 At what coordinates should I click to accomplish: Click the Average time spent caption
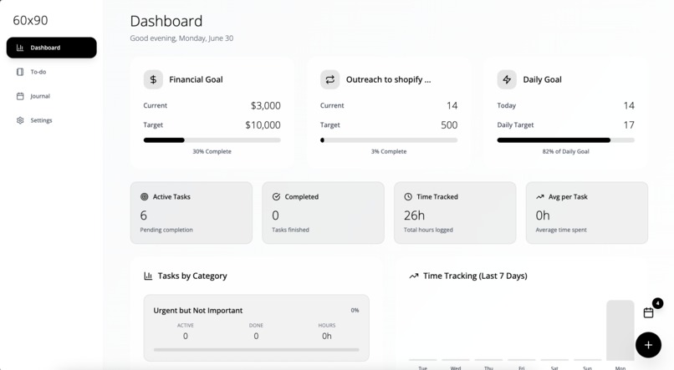point(561,230)
